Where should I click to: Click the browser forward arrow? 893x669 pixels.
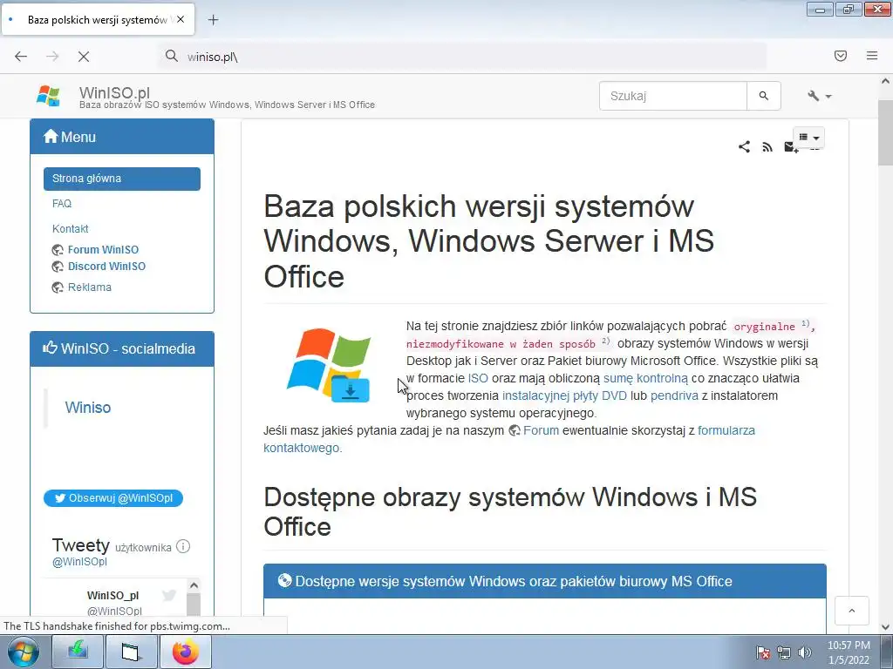click(x=52, y=57)
